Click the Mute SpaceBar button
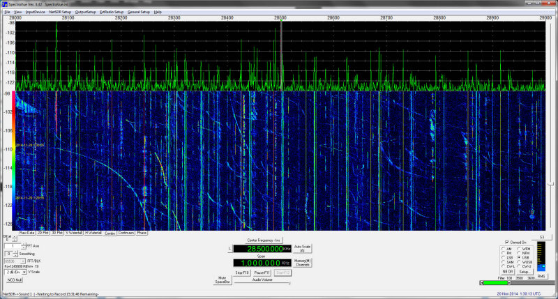558x299 pixels. pos(223,279)
